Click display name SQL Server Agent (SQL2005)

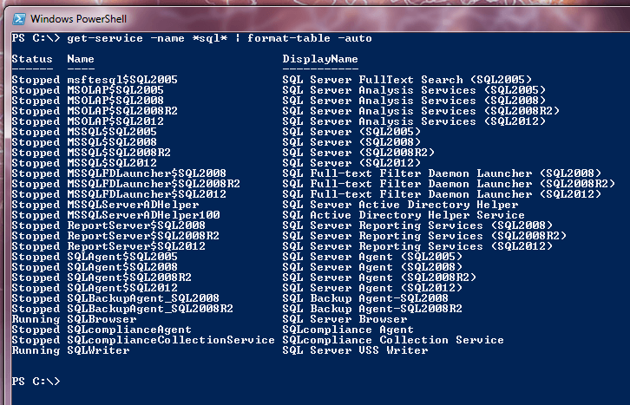[372, 258]
